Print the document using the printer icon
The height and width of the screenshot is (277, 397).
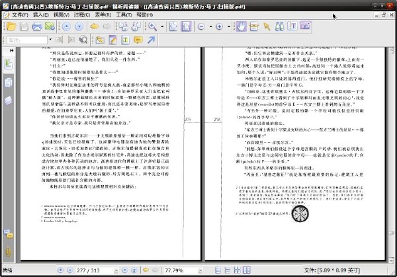pyautogui.click(x=37, y=26)
